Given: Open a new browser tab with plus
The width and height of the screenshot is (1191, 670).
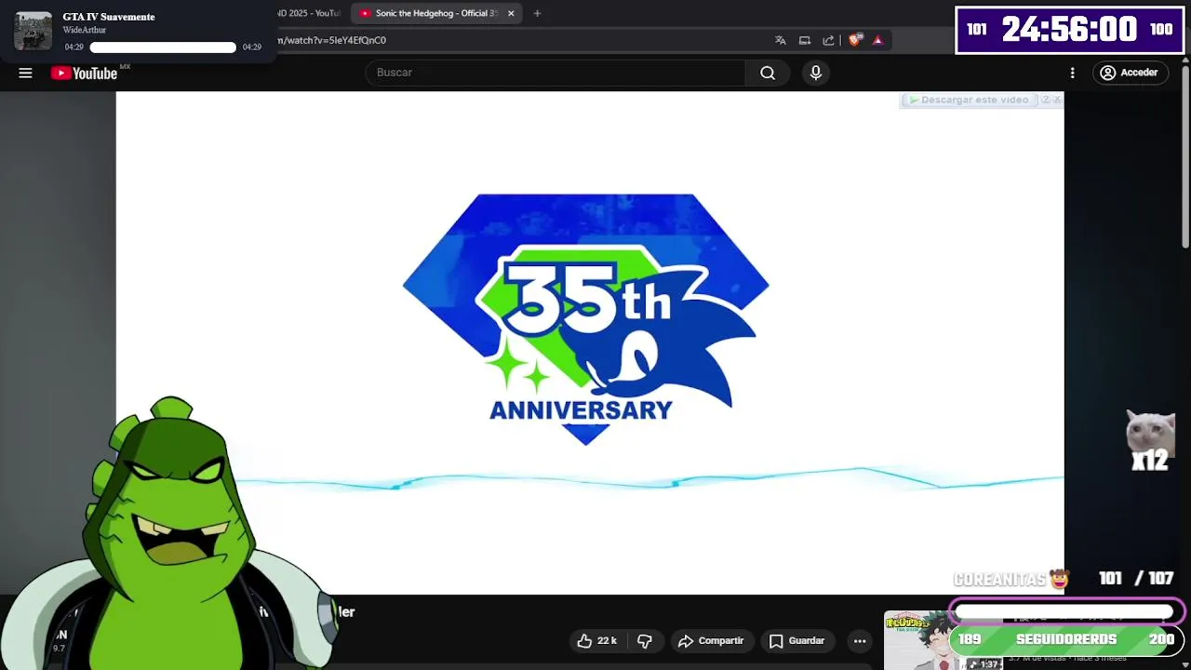Looking at the screenshot, I should pos(537,13).
